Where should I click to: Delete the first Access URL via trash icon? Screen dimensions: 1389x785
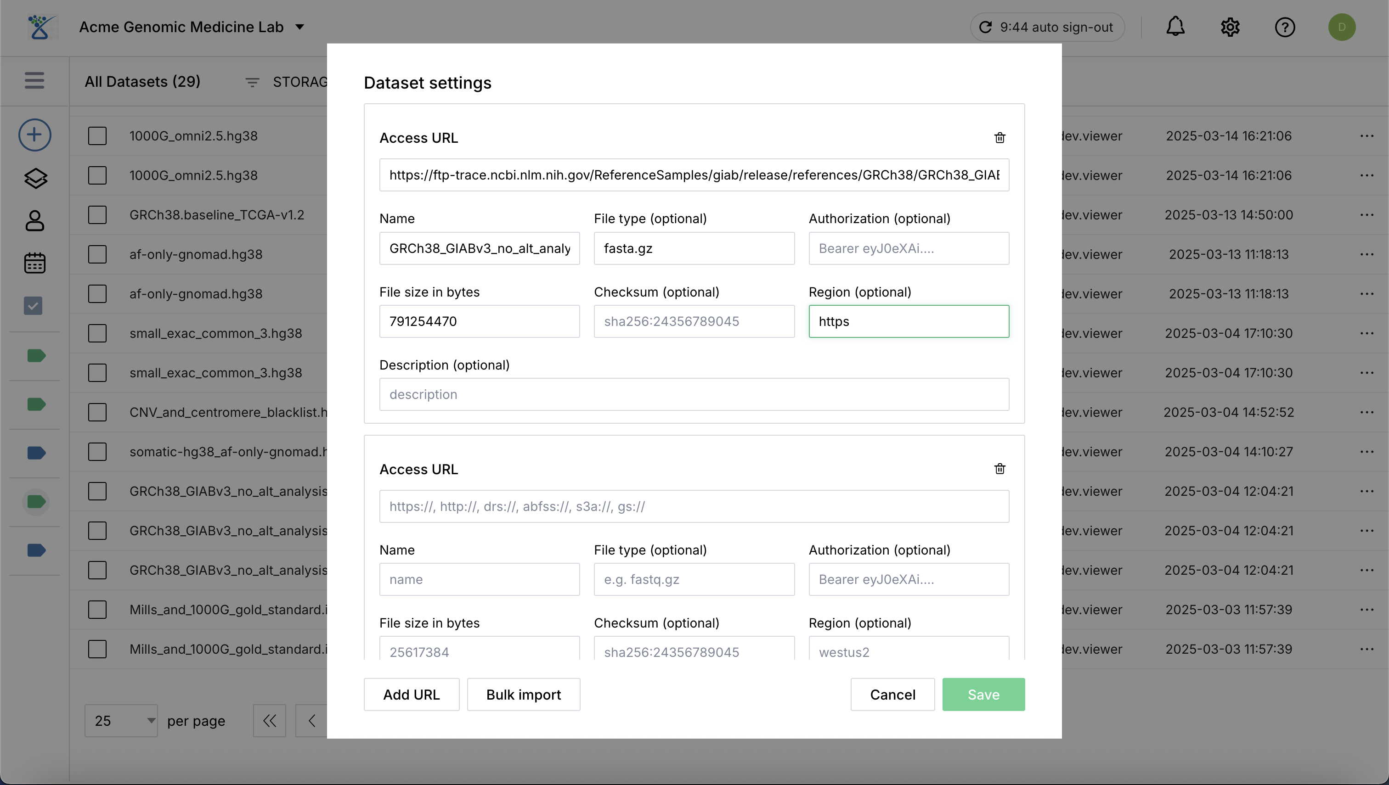[999, 138]
